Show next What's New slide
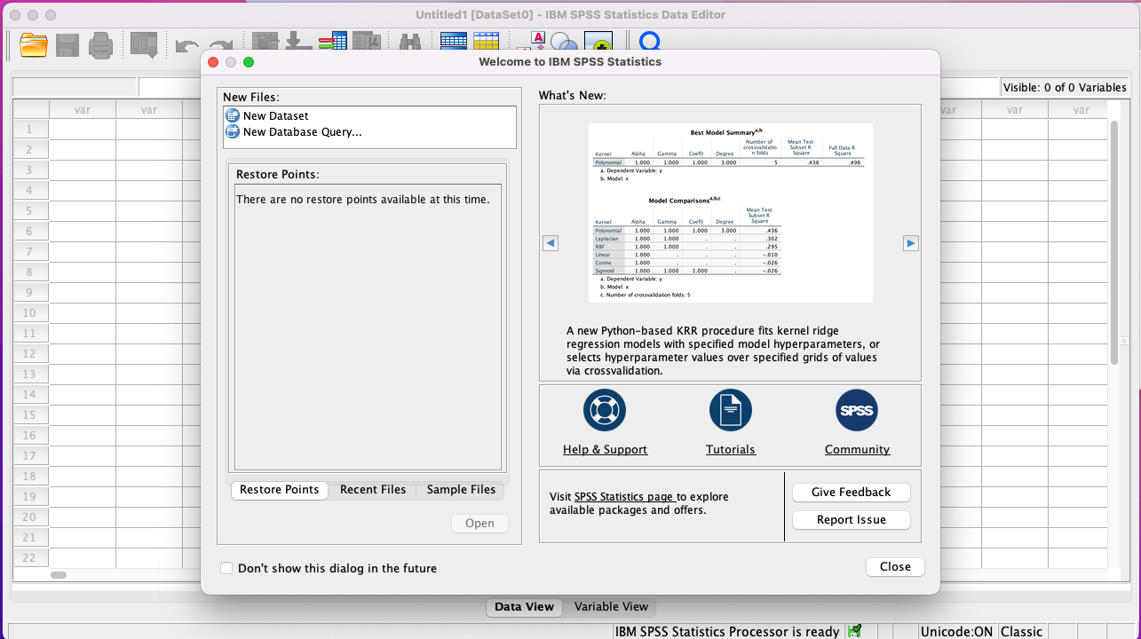This screenshot has width=1141, height=639. 910,243
